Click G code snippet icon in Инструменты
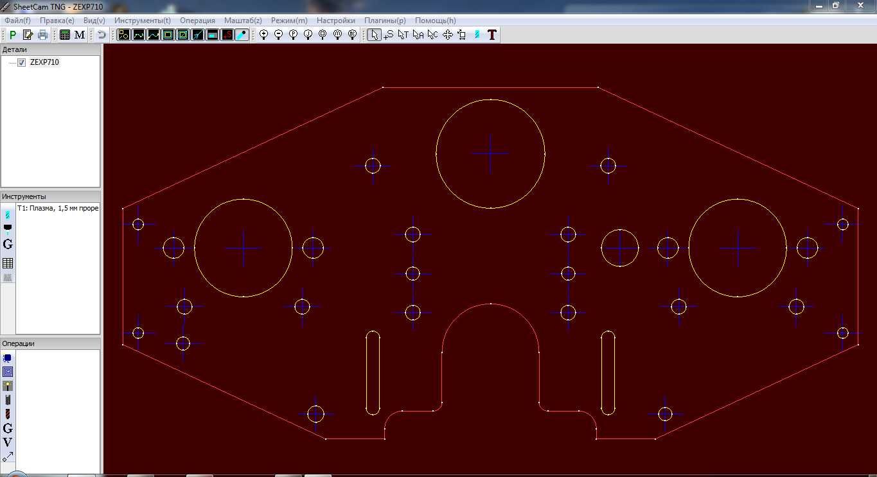 click(8, 244)
